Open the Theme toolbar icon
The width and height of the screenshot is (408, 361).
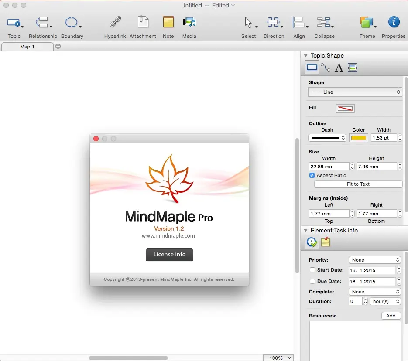pyautogui.click(x=367, y=22)
